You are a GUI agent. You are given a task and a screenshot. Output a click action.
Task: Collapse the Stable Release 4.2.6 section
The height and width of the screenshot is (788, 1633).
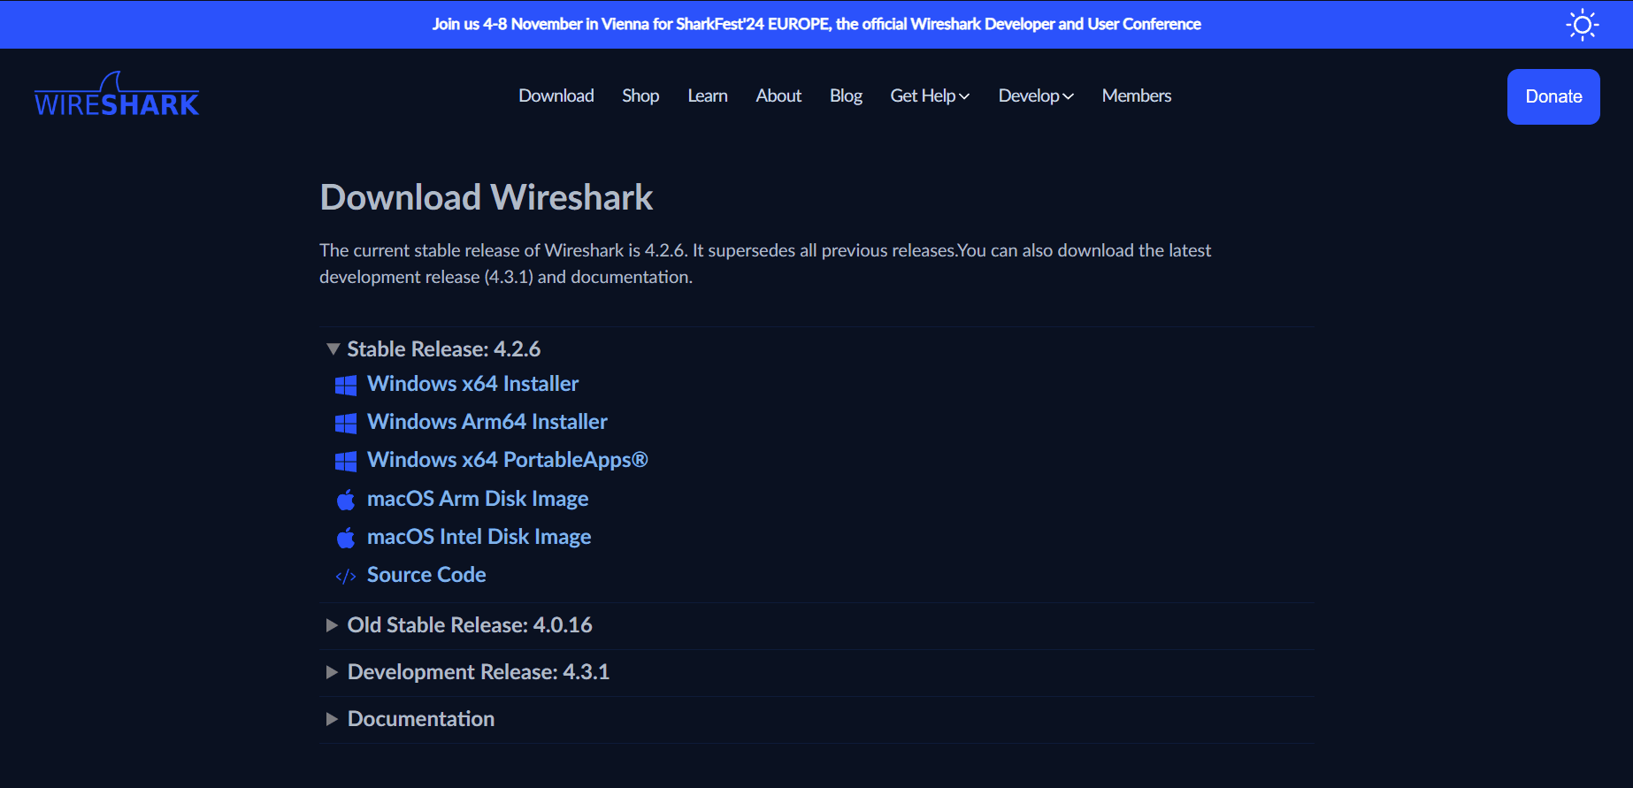tap(333, 349)
